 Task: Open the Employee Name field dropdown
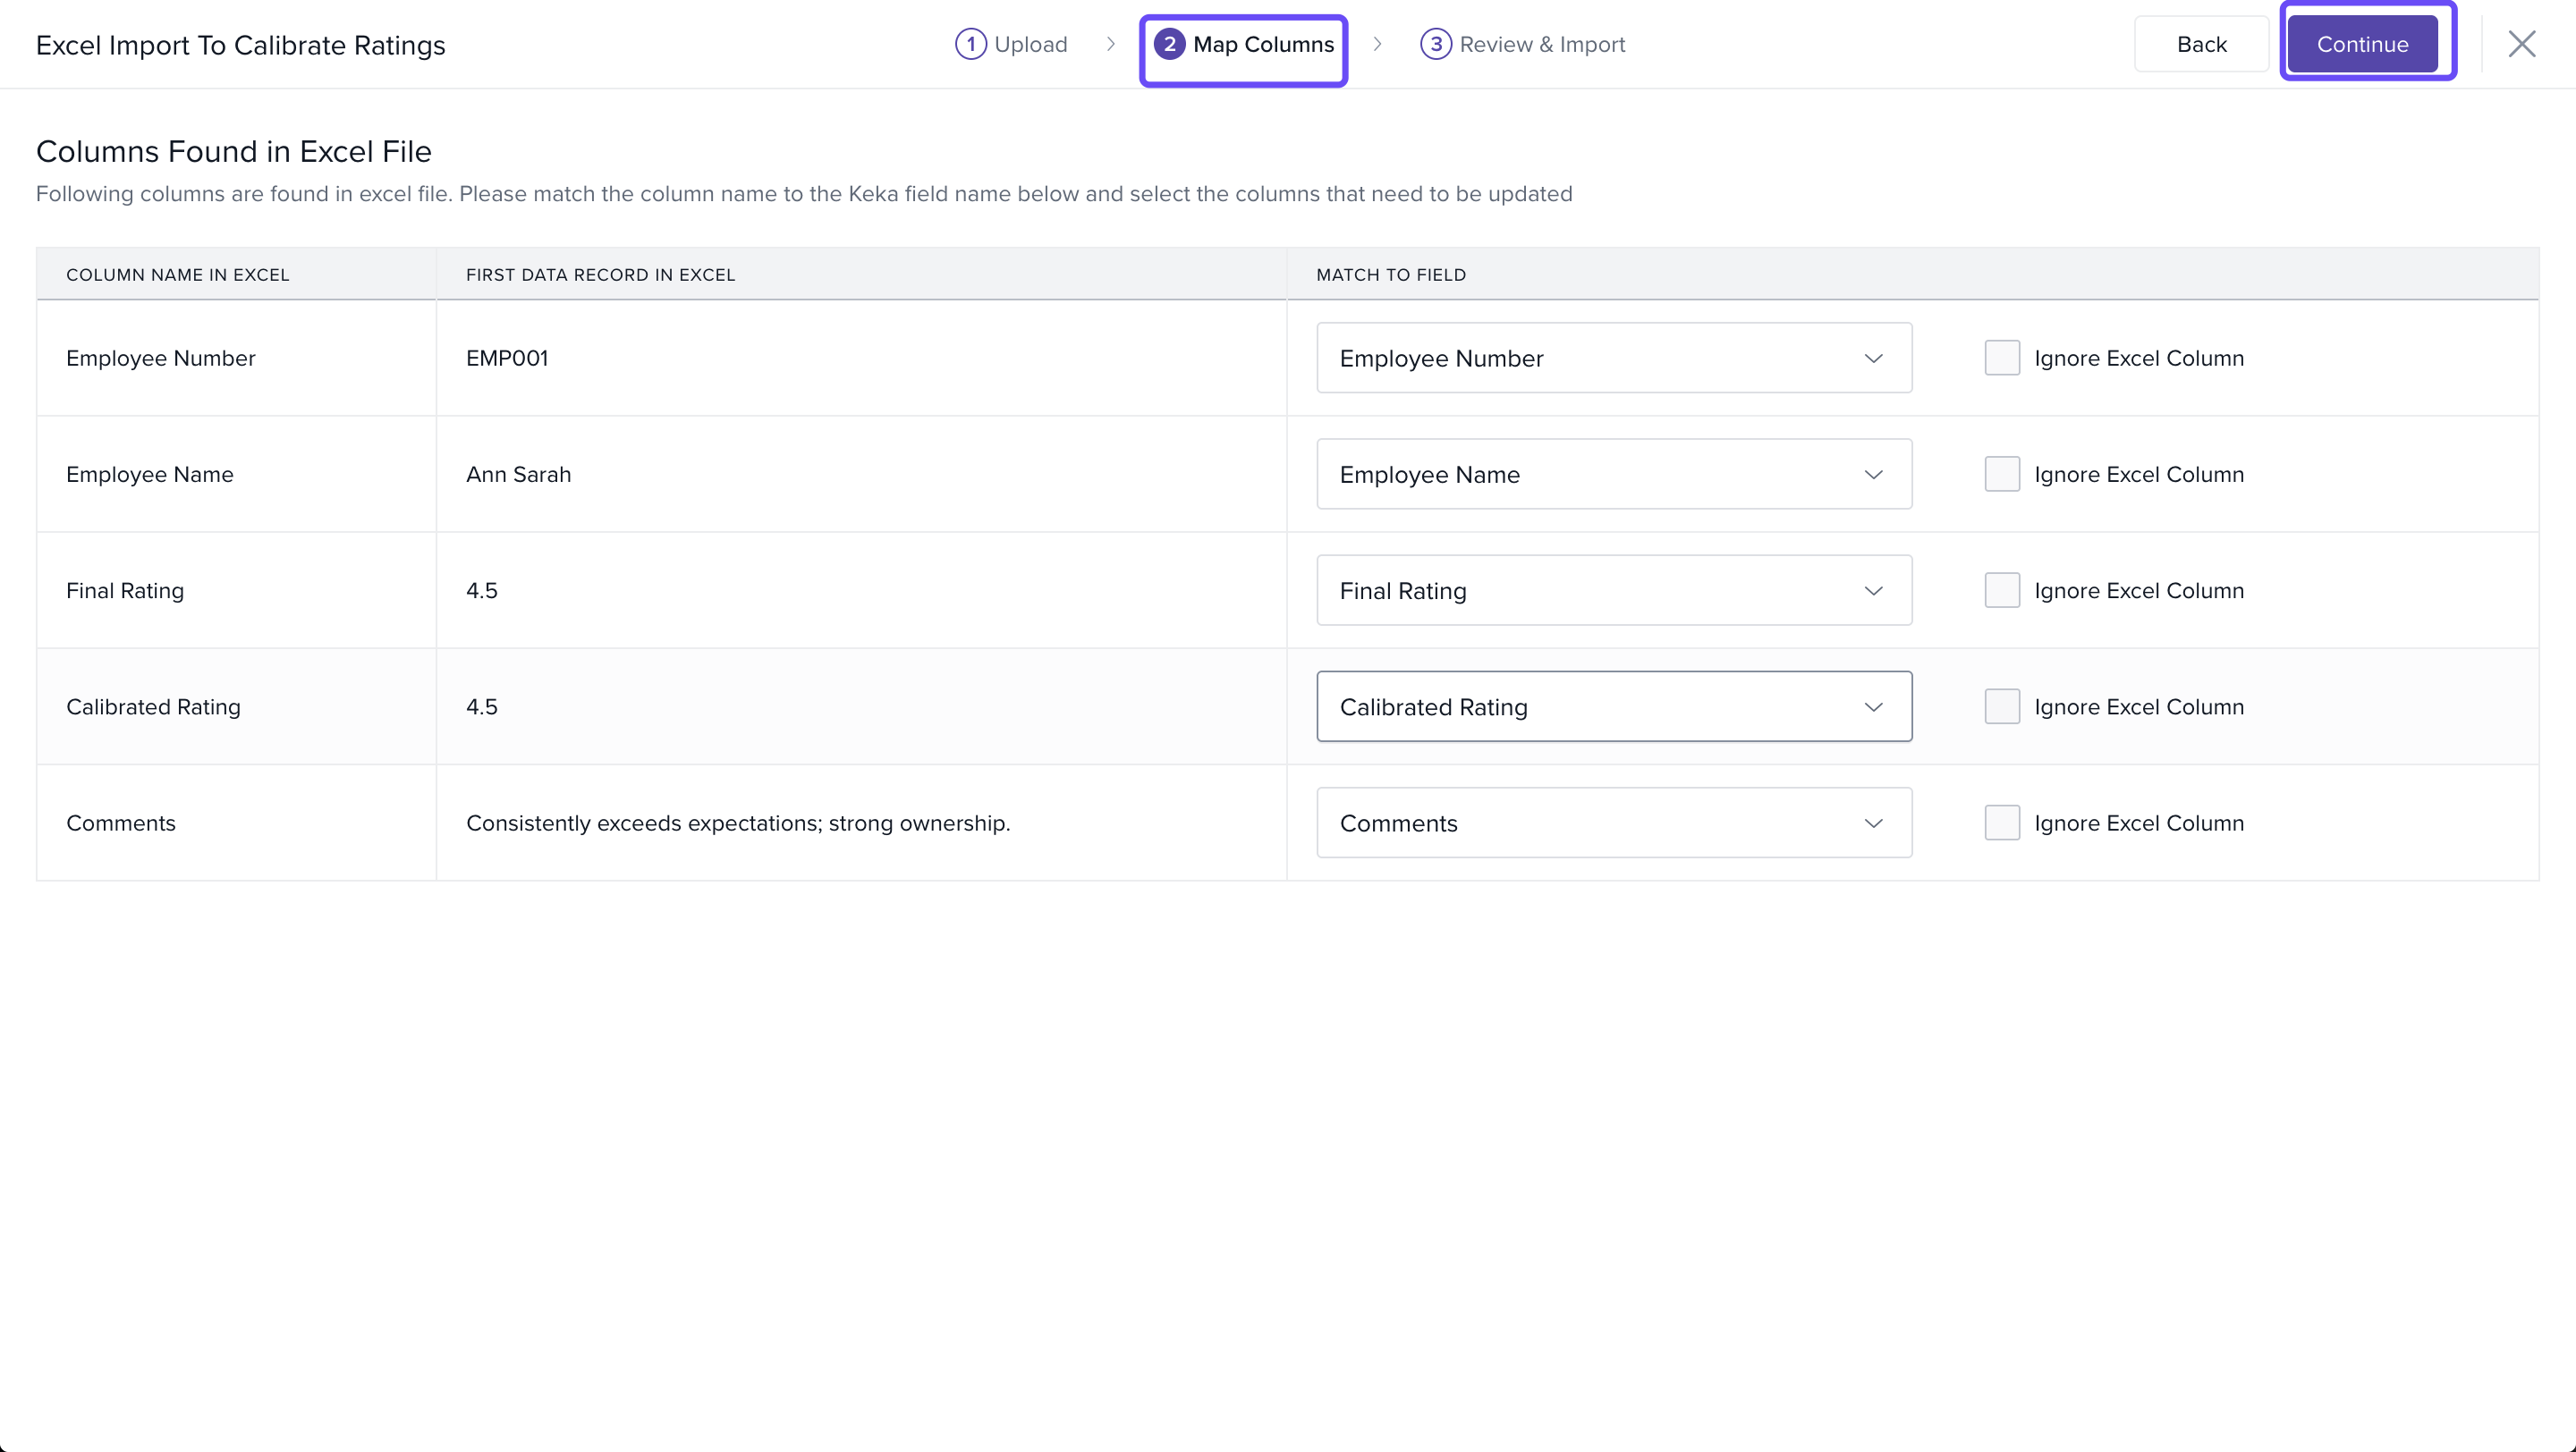click(x=1613, y=475)
